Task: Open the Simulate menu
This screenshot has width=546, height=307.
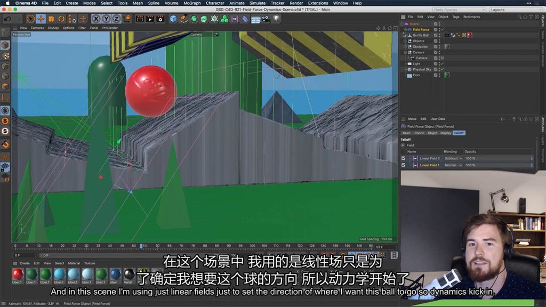Action: (x=258, y=3)
